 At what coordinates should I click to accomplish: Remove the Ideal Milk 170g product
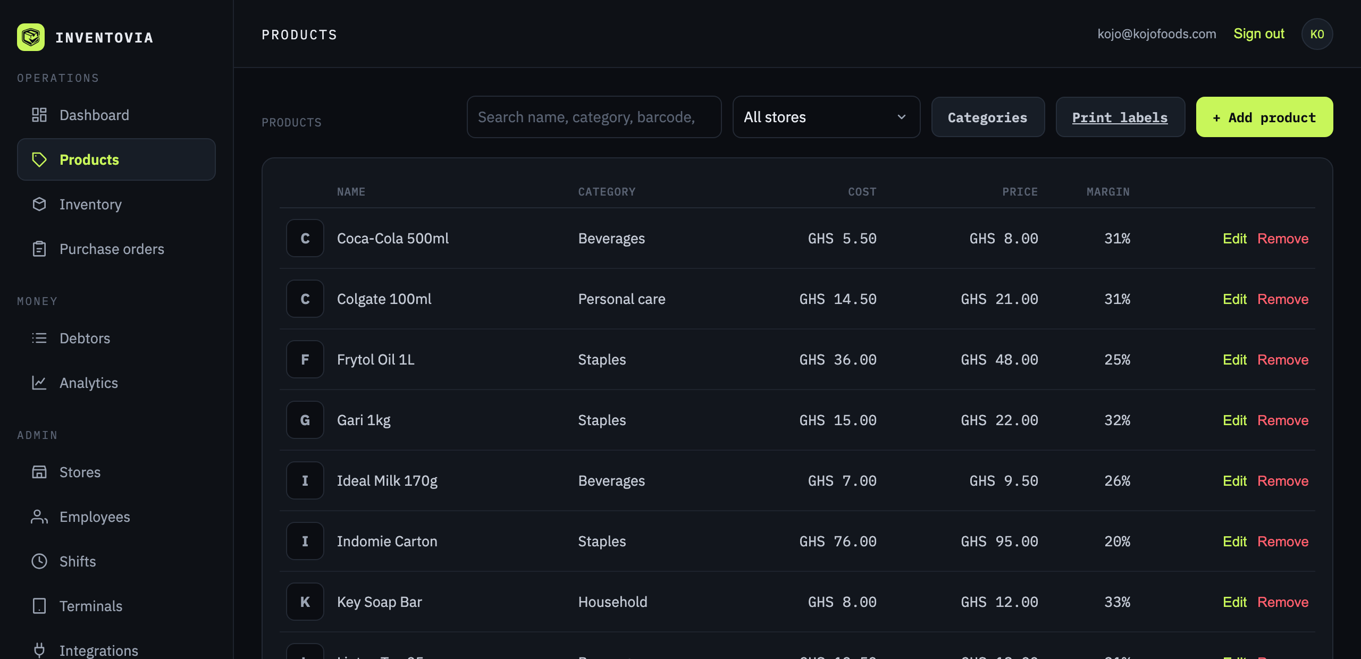click(x=1283, y=481)
